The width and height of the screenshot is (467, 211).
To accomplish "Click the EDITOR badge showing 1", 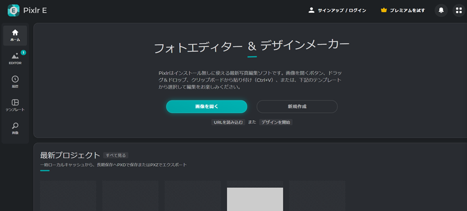I will (23, 53).
